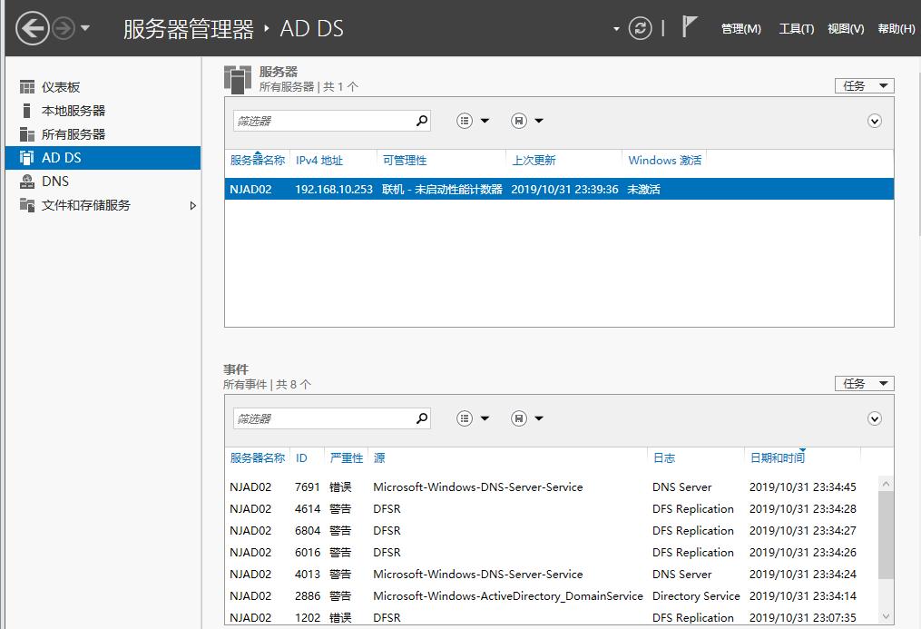
Task: Click the magnifier icon in the servers filter
Action: point(420,120)
